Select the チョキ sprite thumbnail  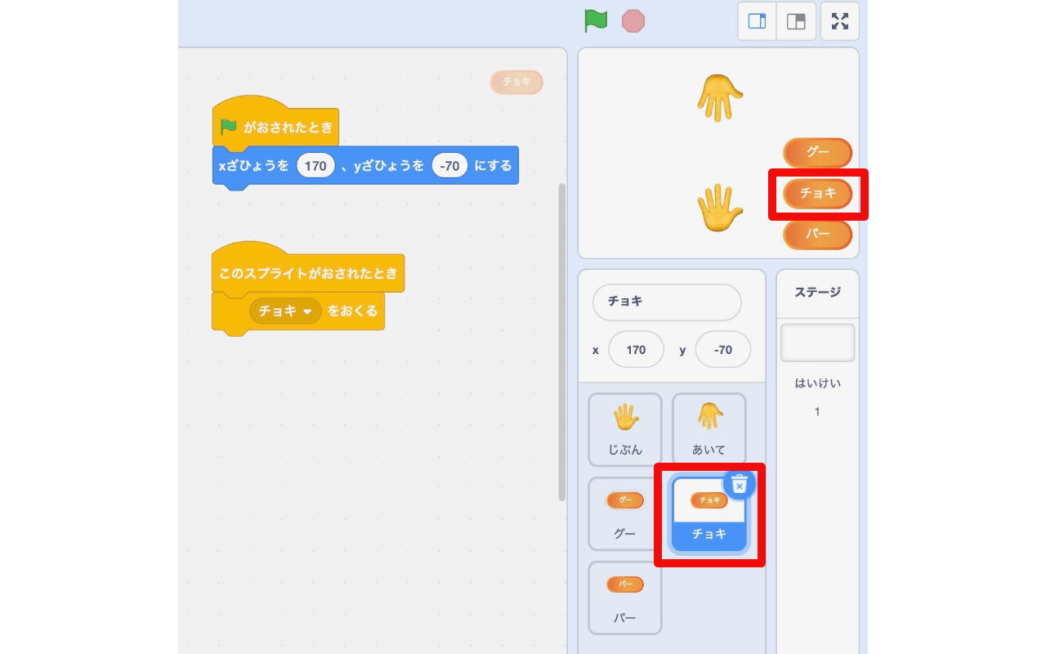[709, 514]
